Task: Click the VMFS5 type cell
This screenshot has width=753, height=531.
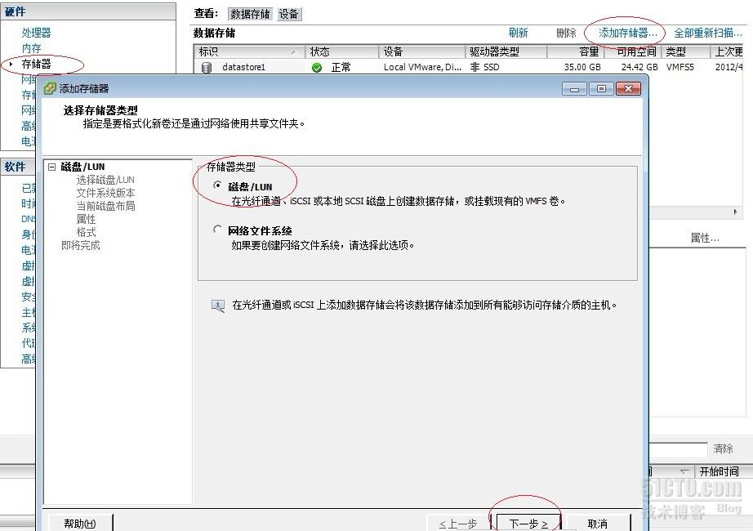Action: pyautogui.click(x=680, y=67)
